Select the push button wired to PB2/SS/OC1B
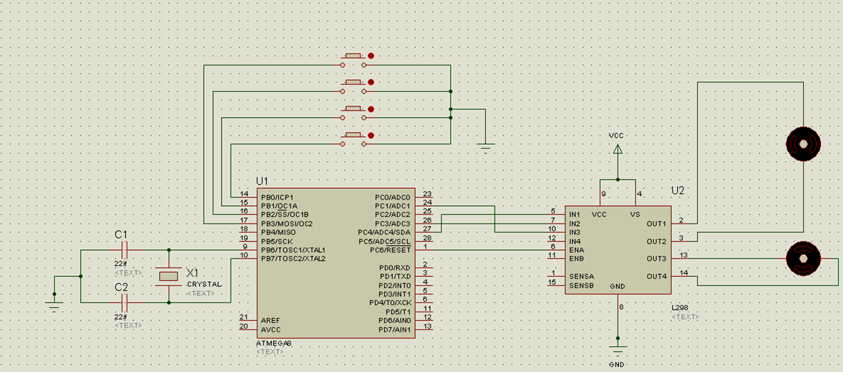The height and width of the screenshot is (372, 843). click(353, 87)
